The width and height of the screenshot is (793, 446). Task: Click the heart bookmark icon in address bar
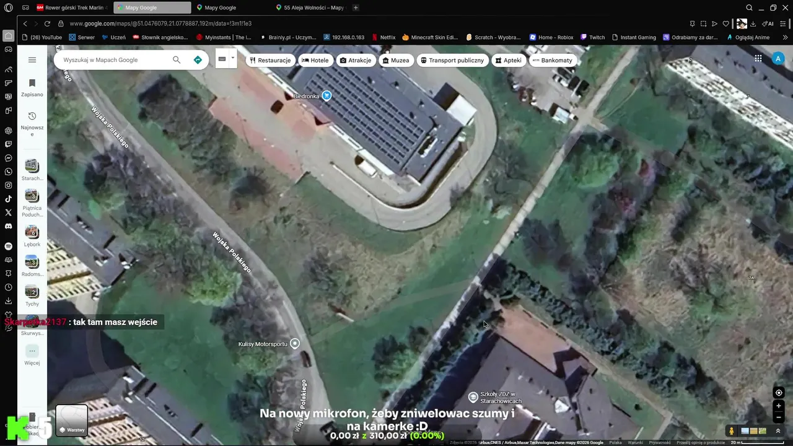click(725, 24)
